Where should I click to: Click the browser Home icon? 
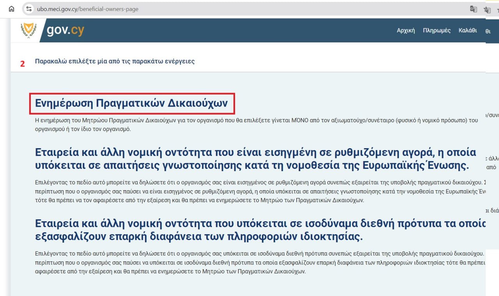click(12, 9)
